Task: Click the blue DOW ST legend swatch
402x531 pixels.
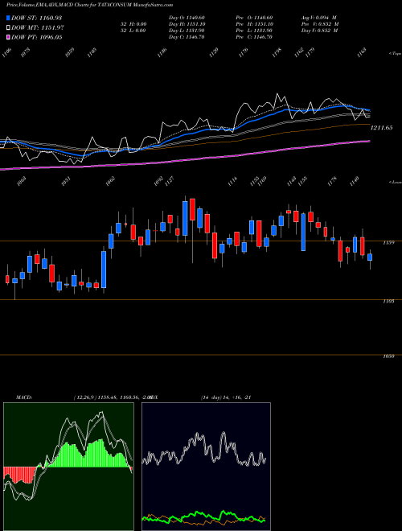Action: pos(8,18)
